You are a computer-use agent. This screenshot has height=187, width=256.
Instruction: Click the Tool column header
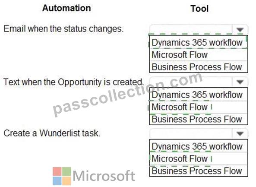[x=199, y=9]
